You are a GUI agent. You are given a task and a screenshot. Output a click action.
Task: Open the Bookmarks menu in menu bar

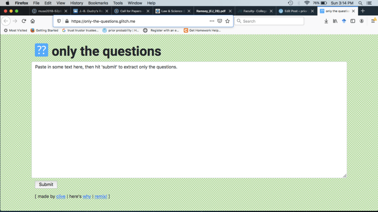tap(98, 3)
